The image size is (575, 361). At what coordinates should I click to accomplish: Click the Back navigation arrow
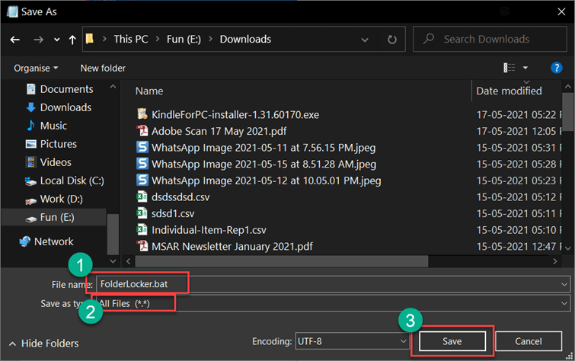(x=14, y=39)
